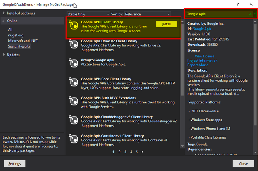Click the Portable Class Libraries text
258x171 pixels.
pos(207,137)
